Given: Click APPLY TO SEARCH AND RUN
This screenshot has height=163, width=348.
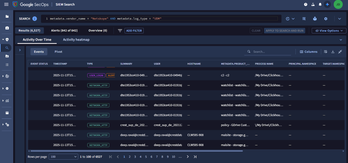Looking at the screenshot, I should tap(284, 31).
